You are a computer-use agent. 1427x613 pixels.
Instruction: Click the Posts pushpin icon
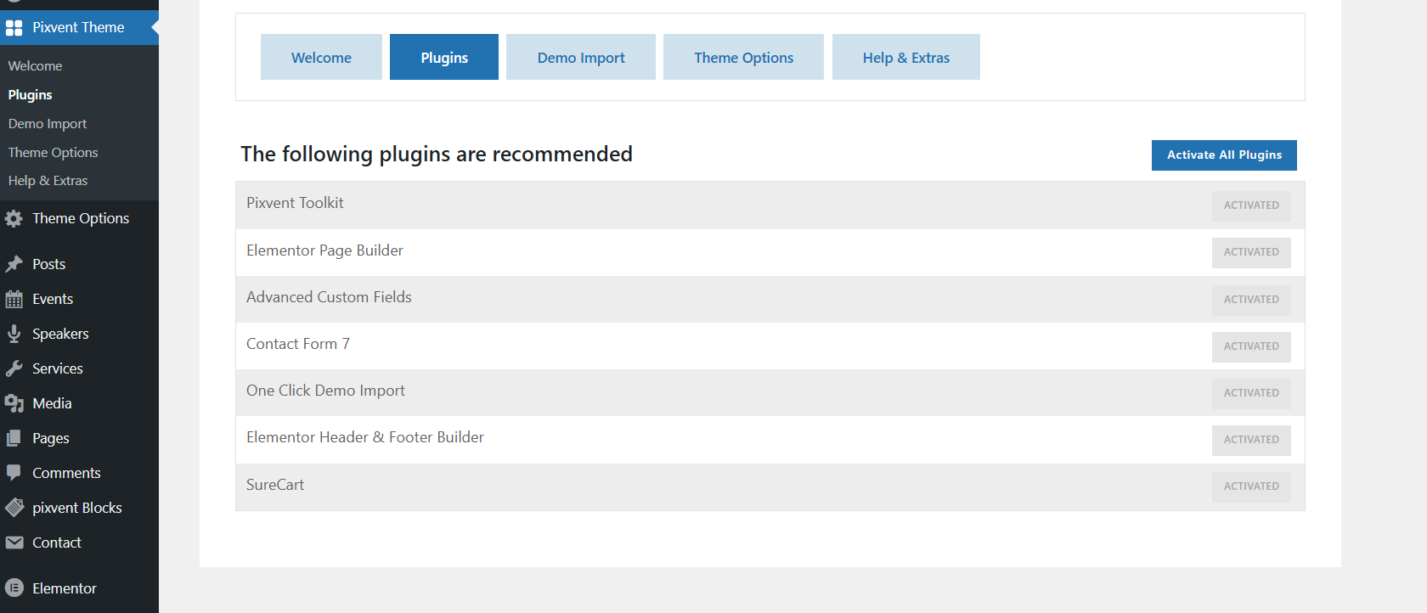point(14,264)
